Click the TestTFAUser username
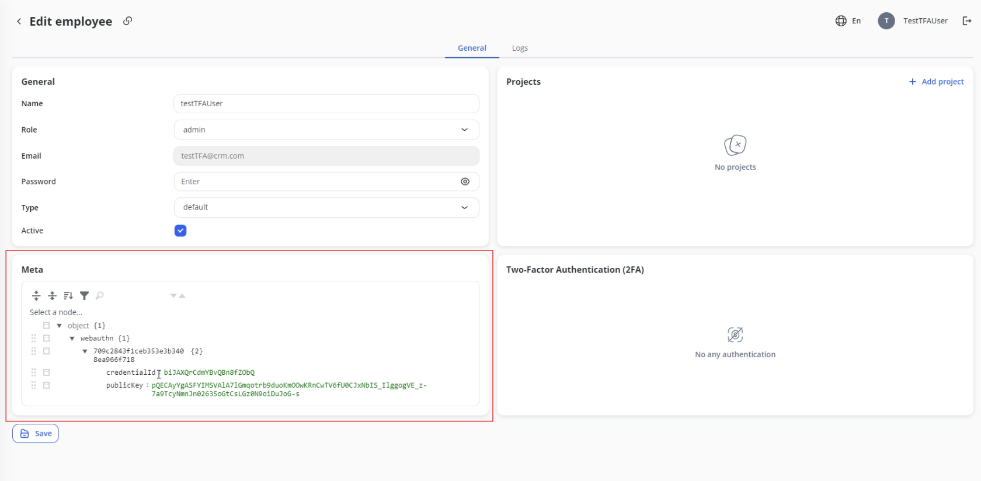 pyautogui.click(x=925, y=21)
